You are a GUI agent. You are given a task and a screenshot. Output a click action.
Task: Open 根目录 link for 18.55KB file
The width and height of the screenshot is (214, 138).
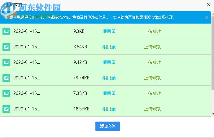click(x=109, y=109)
